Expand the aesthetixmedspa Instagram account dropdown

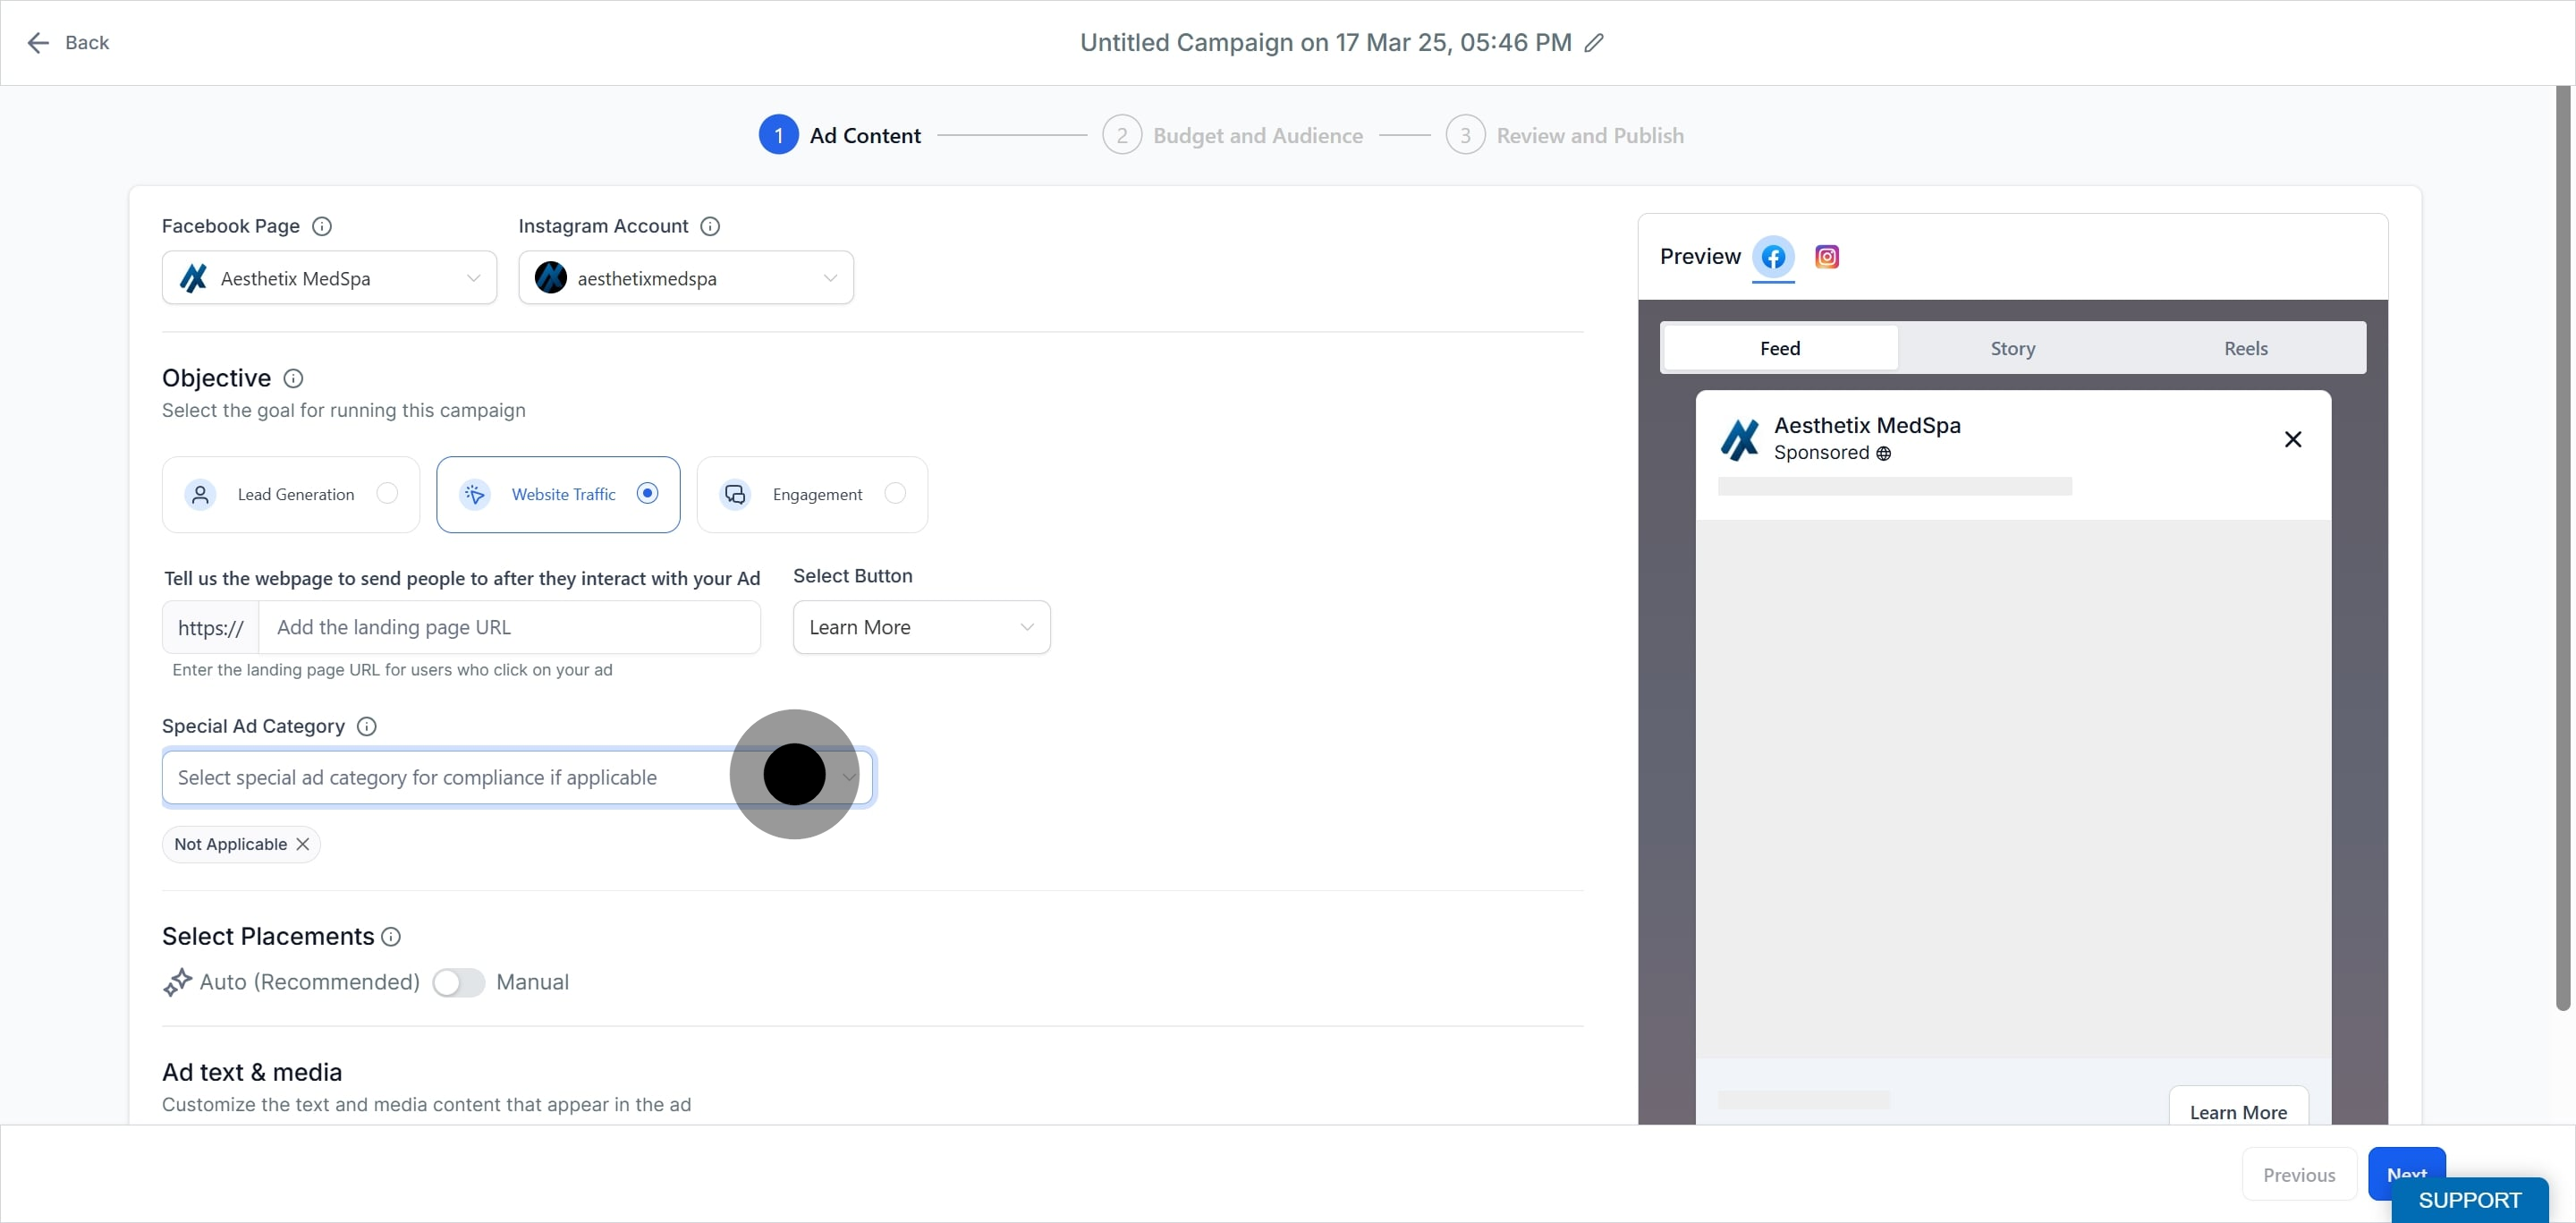click(x=686, y=278)
